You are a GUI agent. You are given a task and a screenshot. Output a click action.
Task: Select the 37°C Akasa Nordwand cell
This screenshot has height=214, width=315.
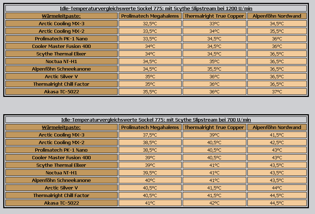(x=277, y=92)
